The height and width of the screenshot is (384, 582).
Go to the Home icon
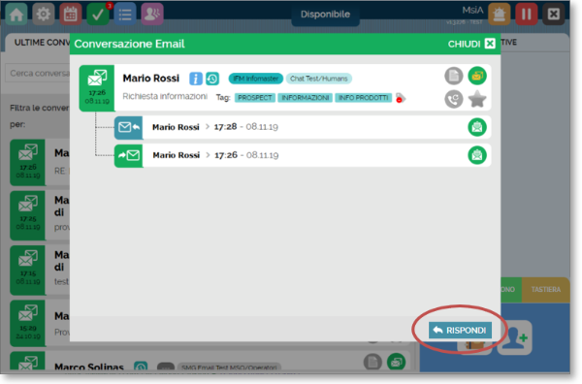click(16, 15)
